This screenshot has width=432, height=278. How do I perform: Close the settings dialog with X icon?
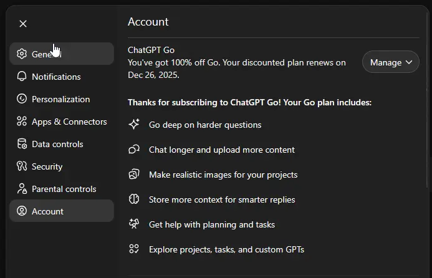pyautogui.click(x=23, y=24)
